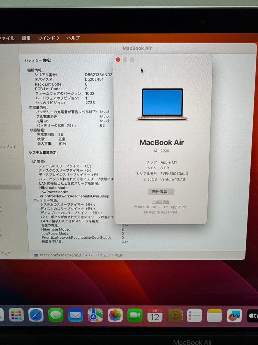The height and width of the screenshot is (345, 258).
Task: Click the ハードウェアのリビジョン row
Action: [61, 98]
